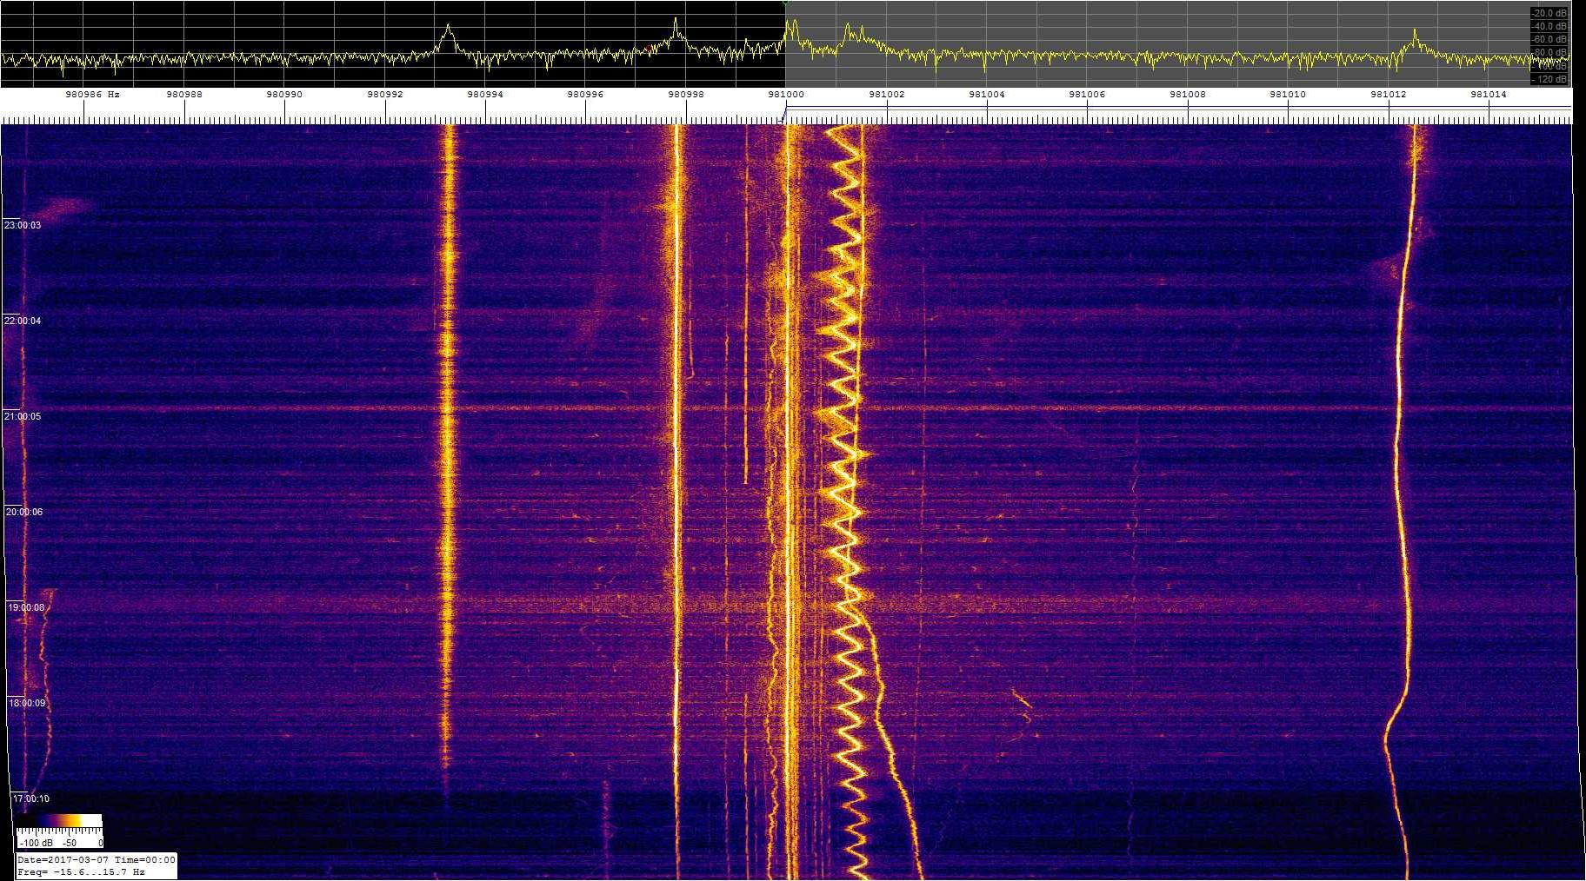
Task: Click the -50 palette scale label
Action: coord(70,843)
